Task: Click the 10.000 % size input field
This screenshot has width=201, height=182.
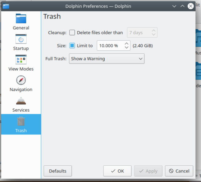Action: coord(110,46)
